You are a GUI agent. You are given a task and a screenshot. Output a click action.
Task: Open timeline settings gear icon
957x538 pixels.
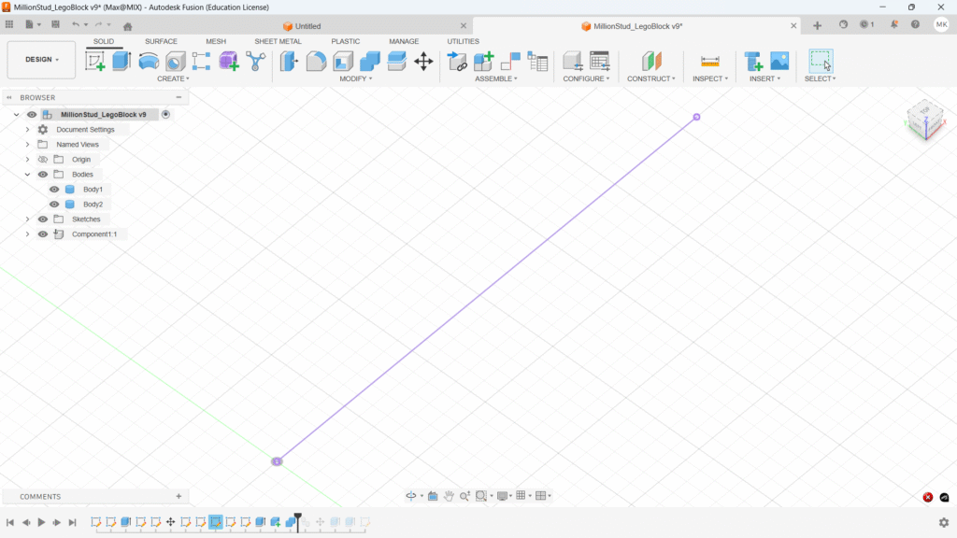944,523
